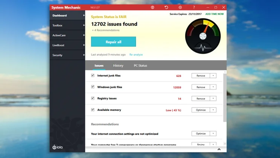Uncheck the Windows junk files checkbox
Image resolution: width=280 pixels, height=158 pixels.
click(93, 87)
